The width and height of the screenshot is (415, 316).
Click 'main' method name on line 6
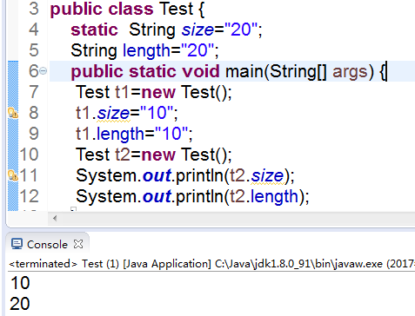coord(244,71)
